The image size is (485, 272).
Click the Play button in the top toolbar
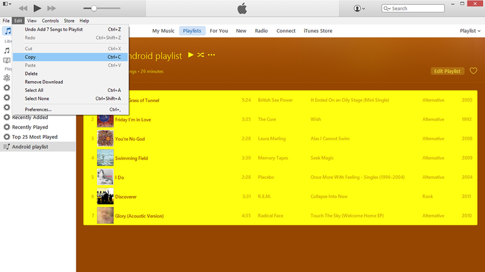coord(37,8)
